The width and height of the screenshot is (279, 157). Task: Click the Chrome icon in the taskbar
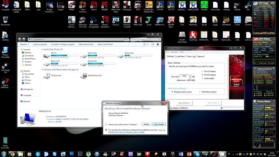click(12, 154)
